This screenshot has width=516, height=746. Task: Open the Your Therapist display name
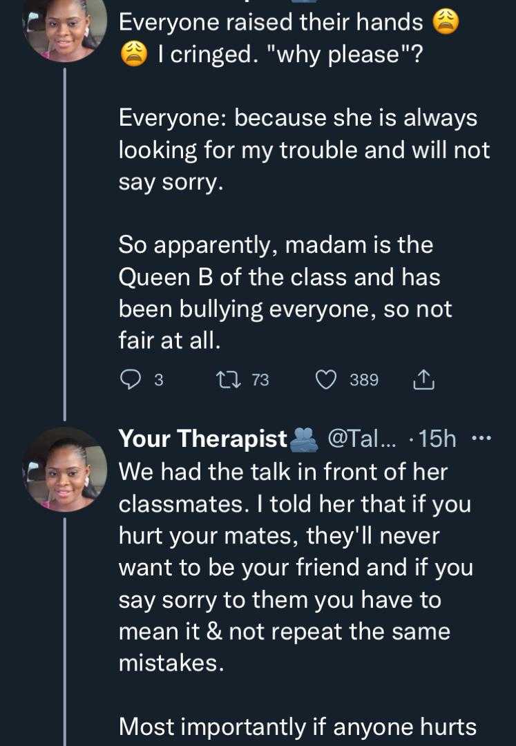click(x=203, y=439)
